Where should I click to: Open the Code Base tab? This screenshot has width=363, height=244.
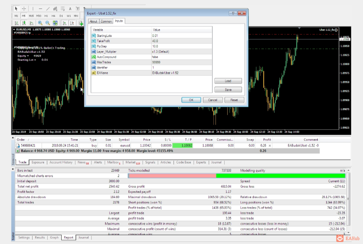(x=184, y=162)
